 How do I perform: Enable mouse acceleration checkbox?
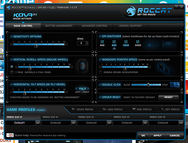coord(100,72)
